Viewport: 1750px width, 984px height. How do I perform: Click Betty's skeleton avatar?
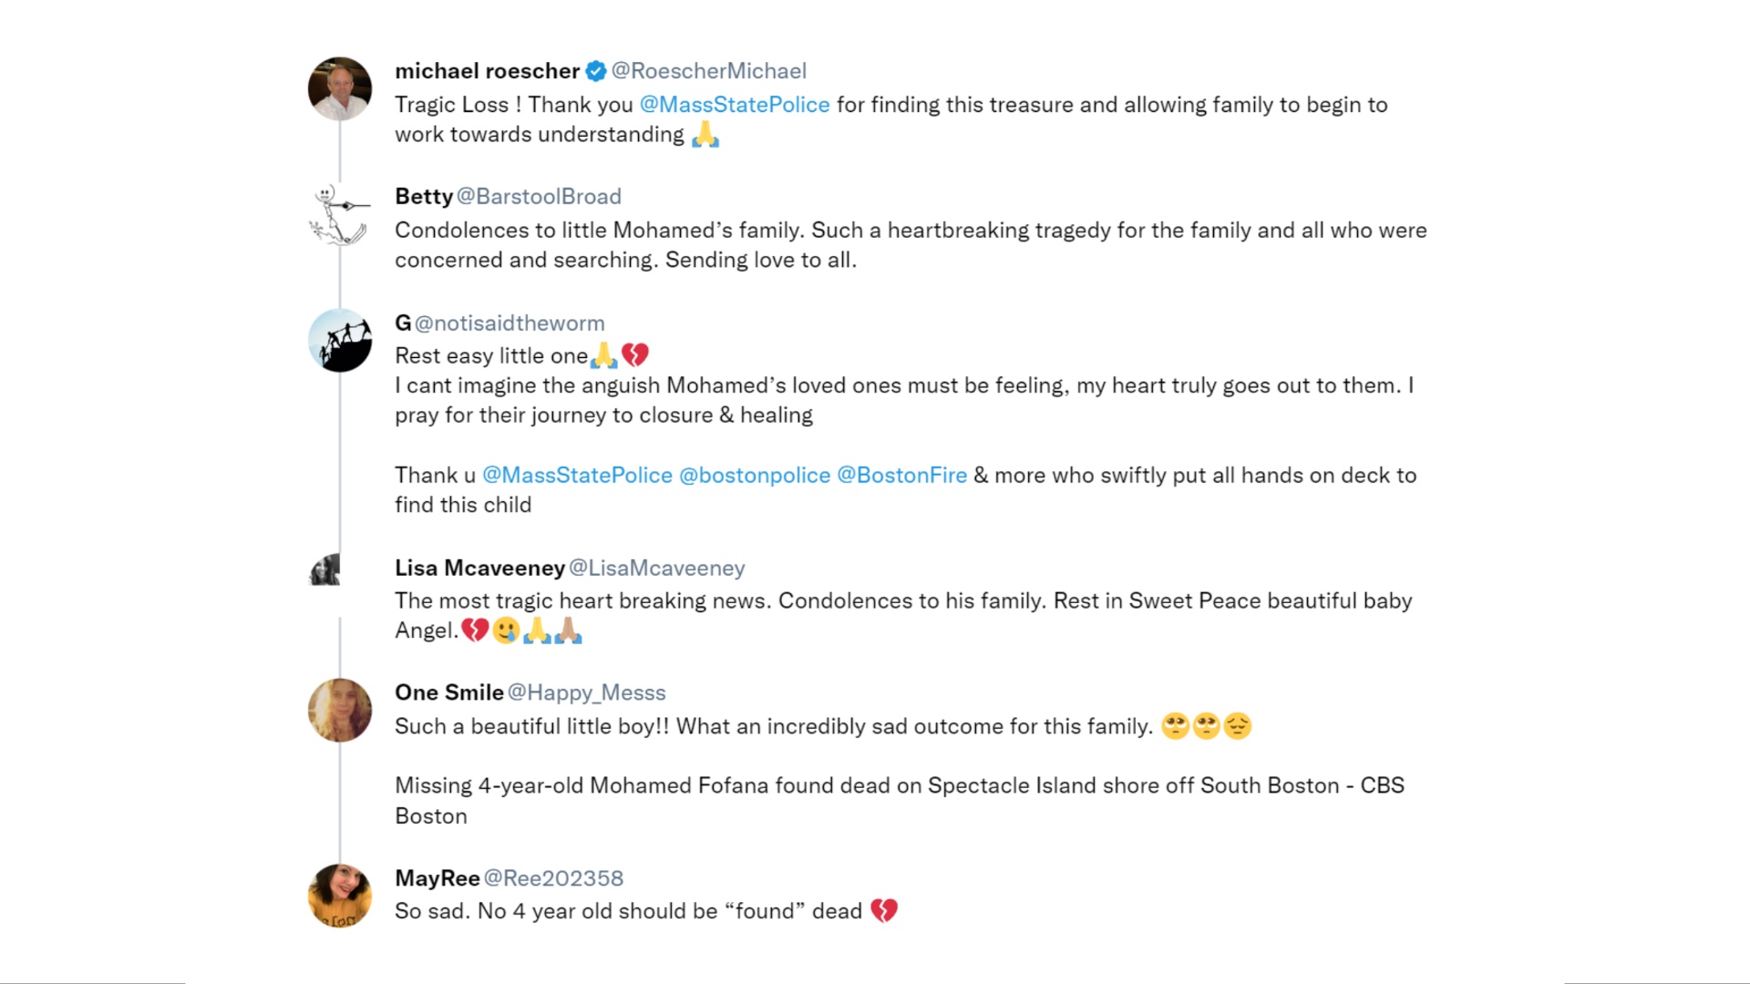coord(340,215)
